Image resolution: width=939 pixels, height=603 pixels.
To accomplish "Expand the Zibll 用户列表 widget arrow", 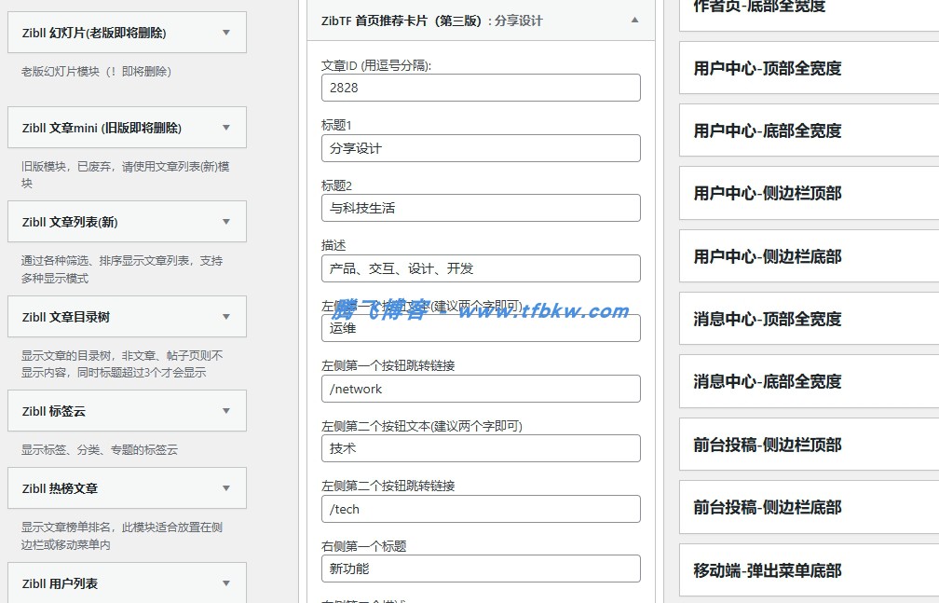I will [226, 582].
